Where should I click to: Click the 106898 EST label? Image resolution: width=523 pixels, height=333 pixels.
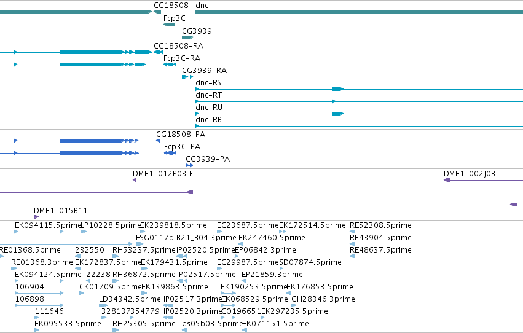pyautogui.click(x=29, y=299)
